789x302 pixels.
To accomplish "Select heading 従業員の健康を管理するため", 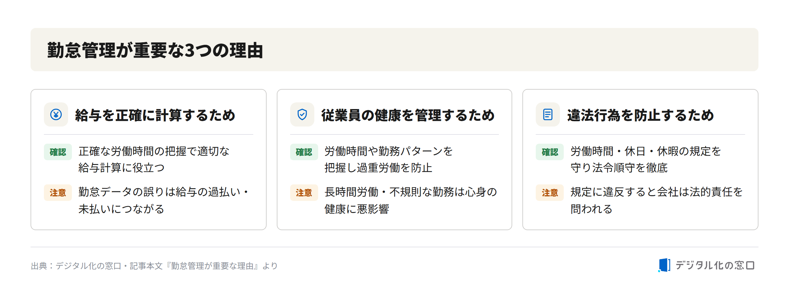I will pos(408,115).
